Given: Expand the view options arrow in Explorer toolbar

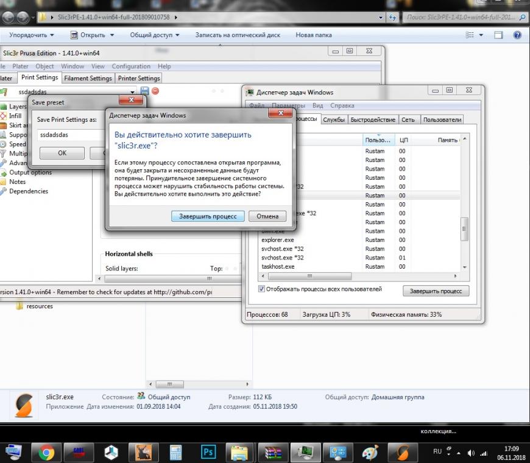Looking at the screenshot, I should click(481, 35).
